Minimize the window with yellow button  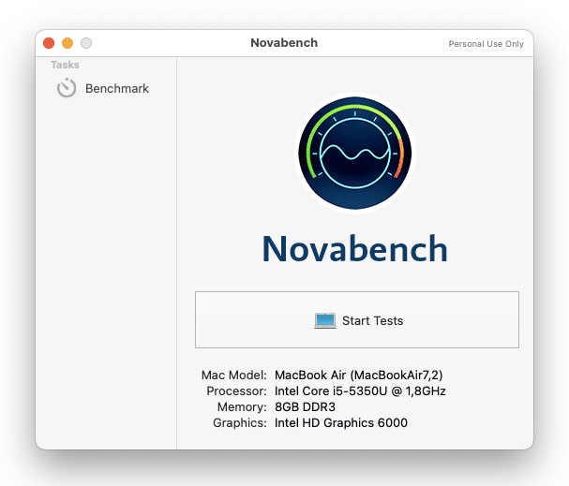pos(67,43)
